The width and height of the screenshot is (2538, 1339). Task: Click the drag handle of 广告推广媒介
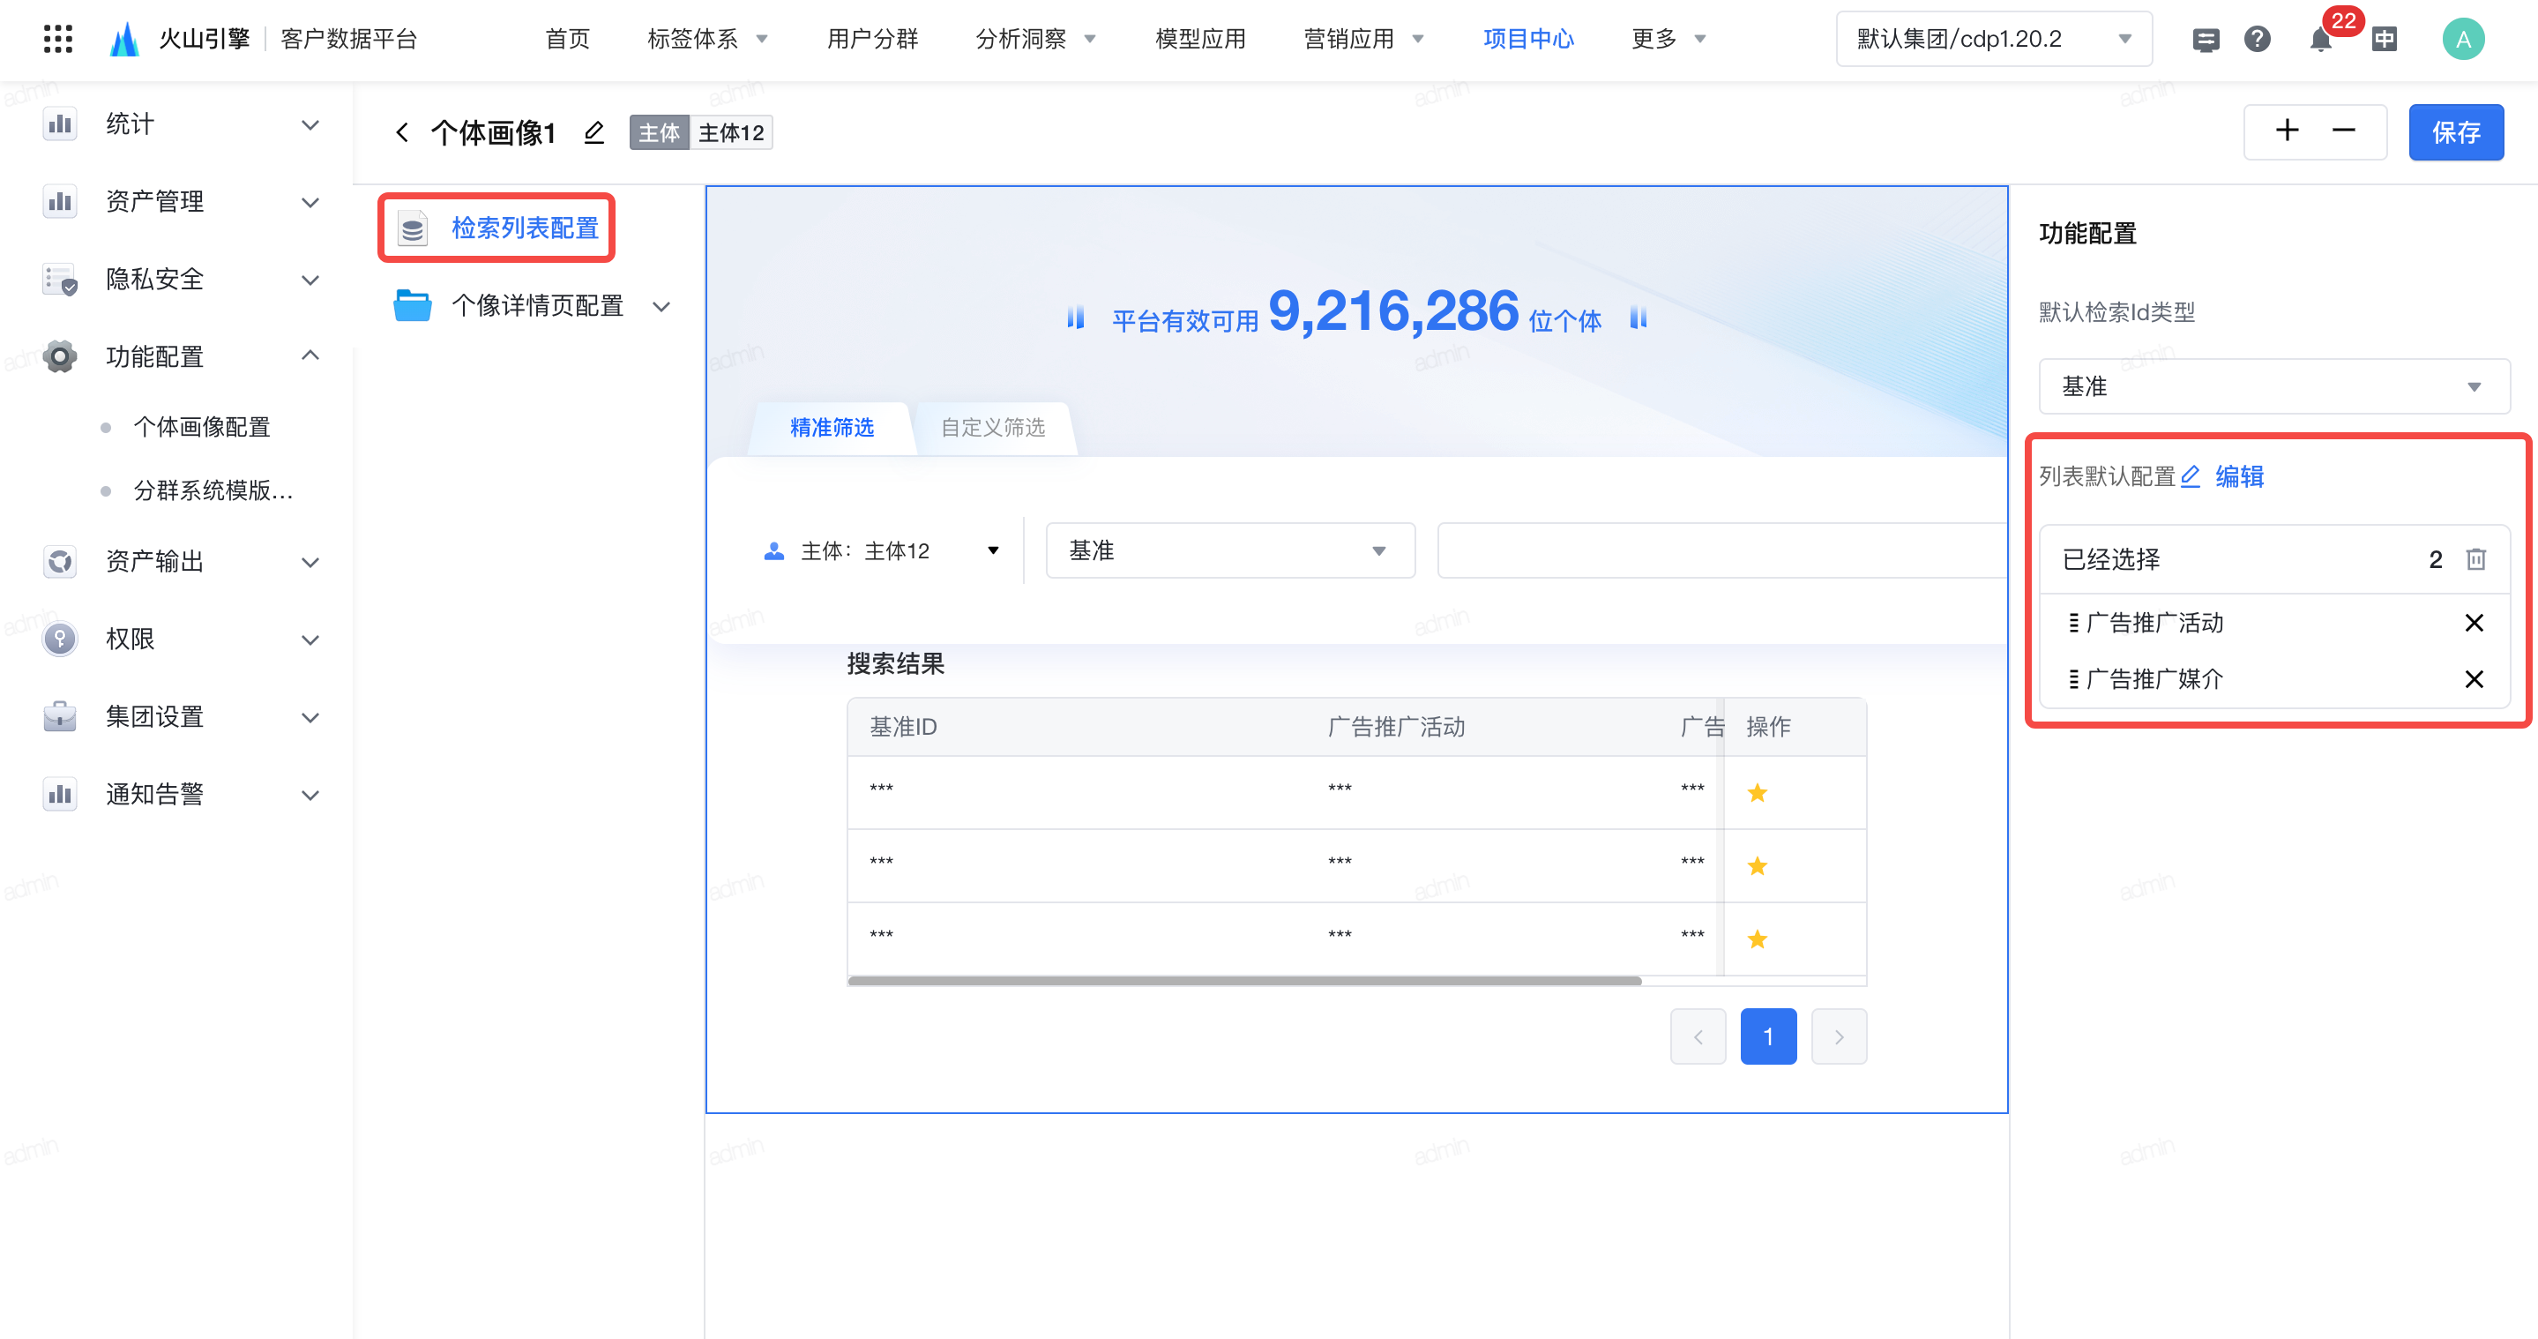click(2073, 679)
